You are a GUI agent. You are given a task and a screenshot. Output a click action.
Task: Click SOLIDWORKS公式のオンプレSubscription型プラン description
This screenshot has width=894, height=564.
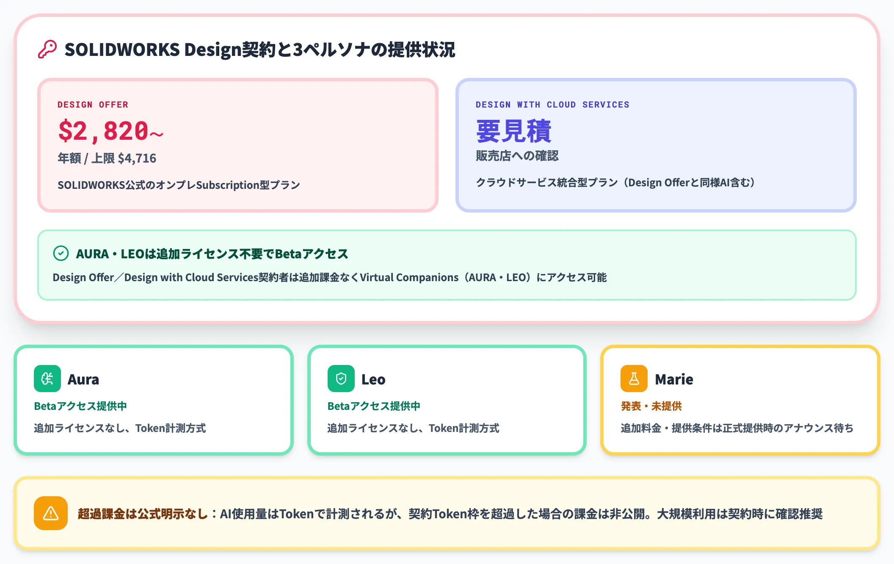(x=179, y=185)
